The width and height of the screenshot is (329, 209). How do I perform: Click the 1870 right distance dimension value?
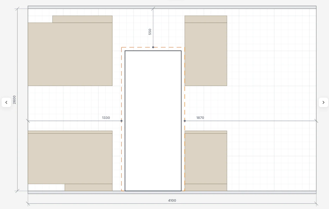pos(200,118)
